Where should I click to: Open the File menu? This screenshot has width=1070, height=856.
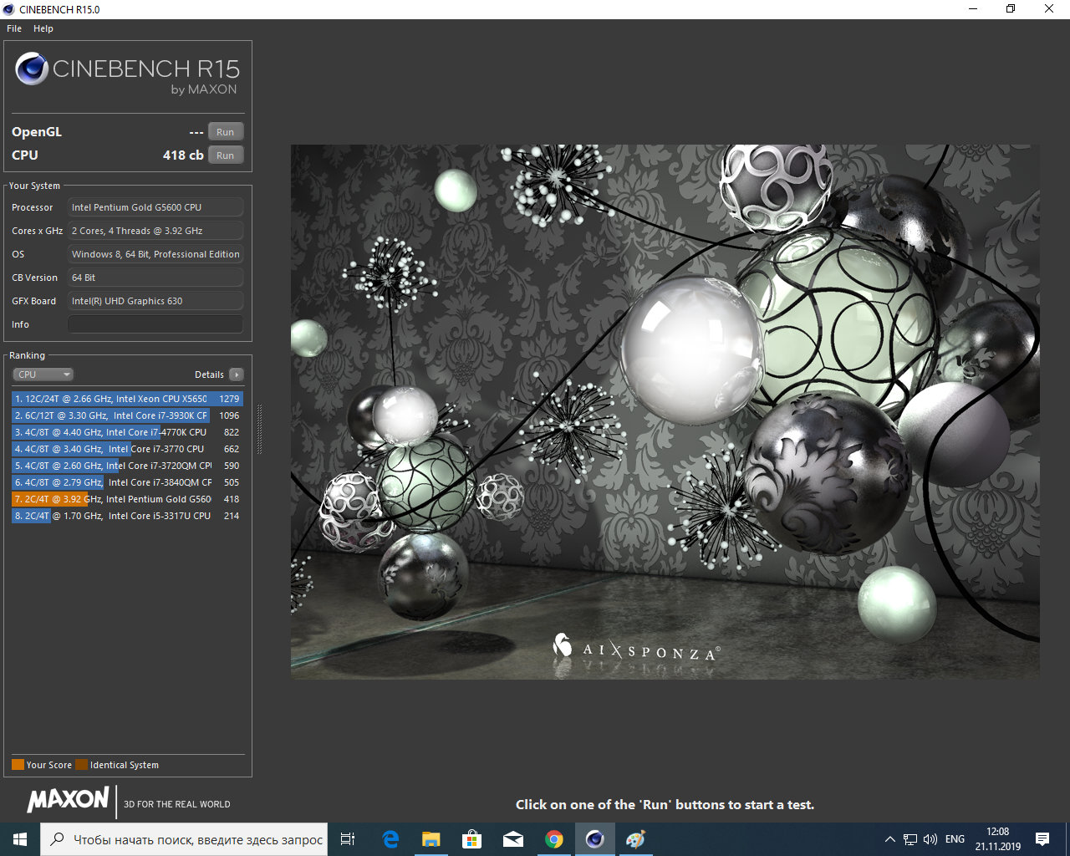[14, 28]
